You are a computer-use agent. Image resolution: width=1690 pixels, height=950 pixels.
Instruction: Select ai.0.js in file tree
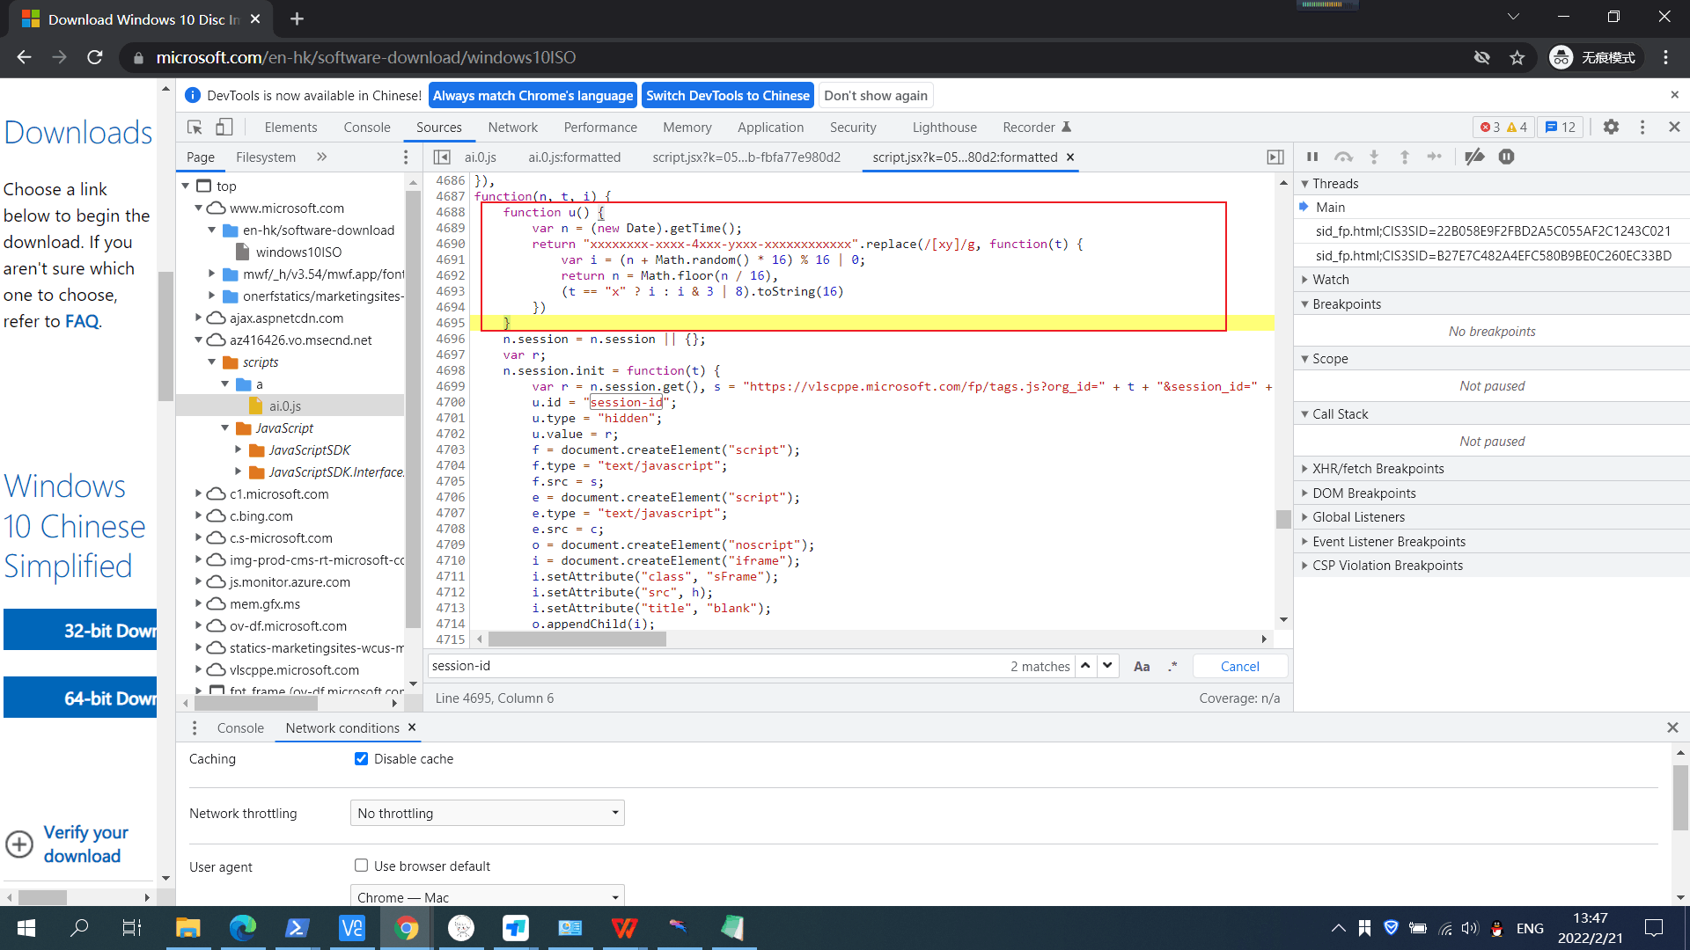pyautogui.click(x=285, y=406)
